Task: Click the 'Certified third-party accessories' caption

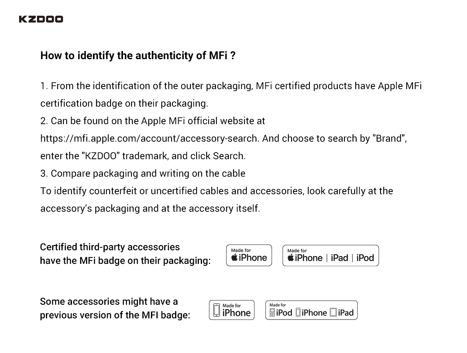Action: (x=110, y=247)
